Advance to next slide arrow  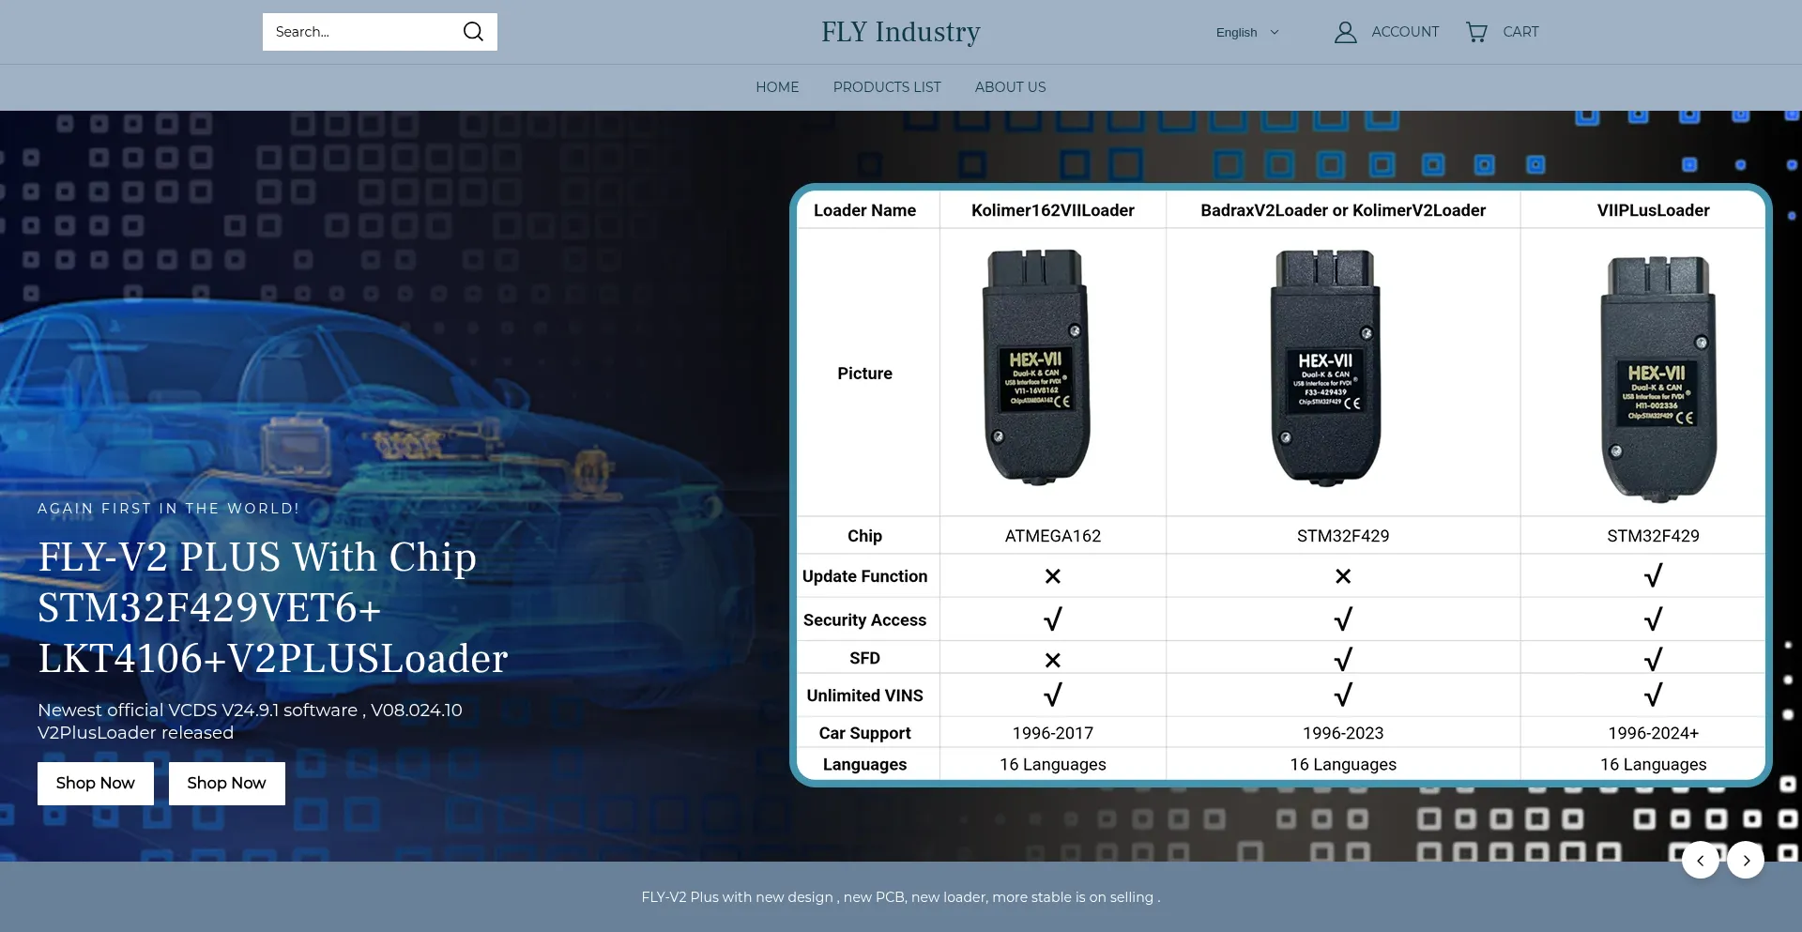tap(1746, 860)
